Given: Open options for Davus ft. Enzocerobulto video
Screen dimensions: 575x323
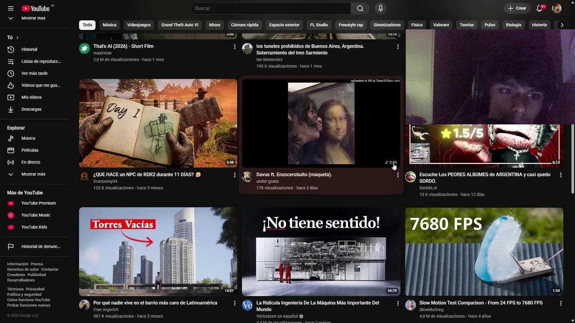Looking at the screenshot, I should point(398,175).
